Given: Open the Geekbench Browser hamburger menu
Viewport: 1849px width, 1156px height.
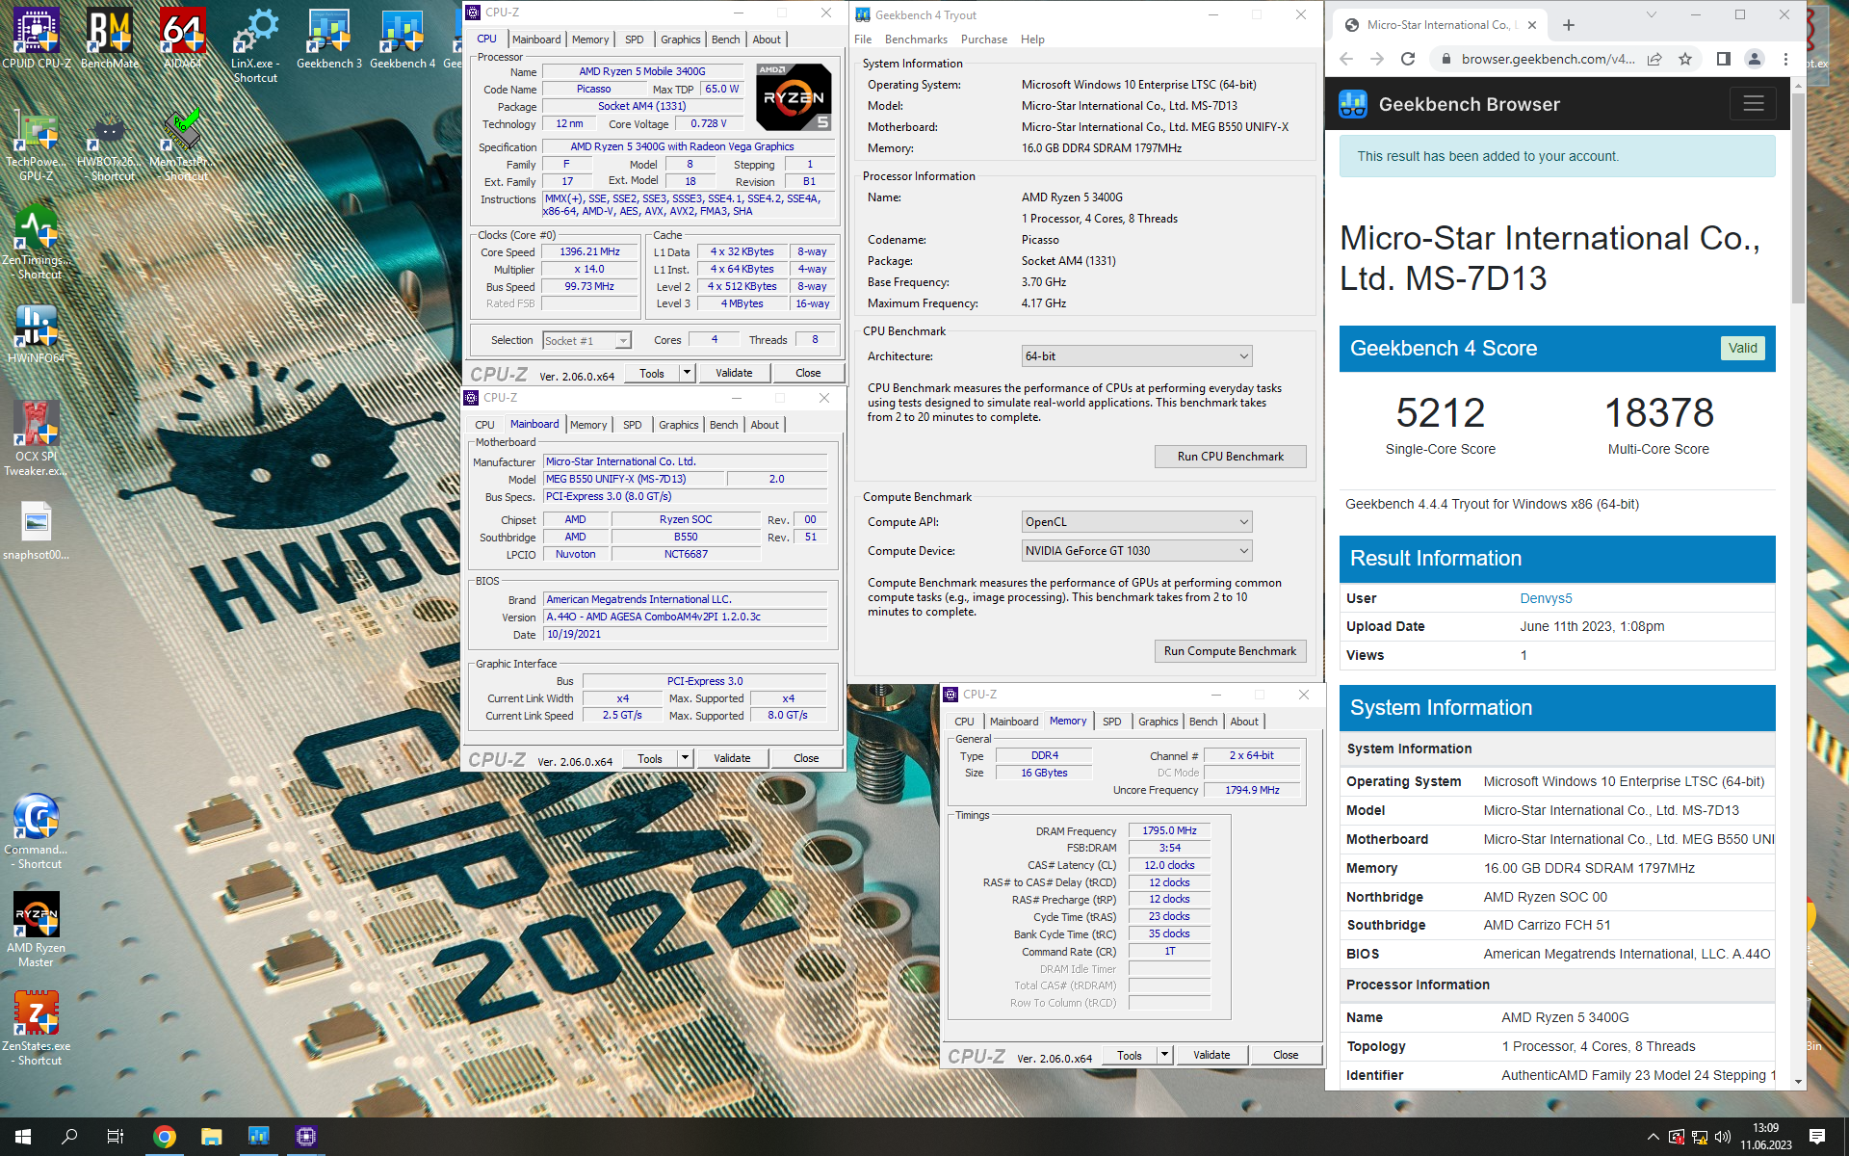Looking at the screenshot, I should click(1753, 104).
